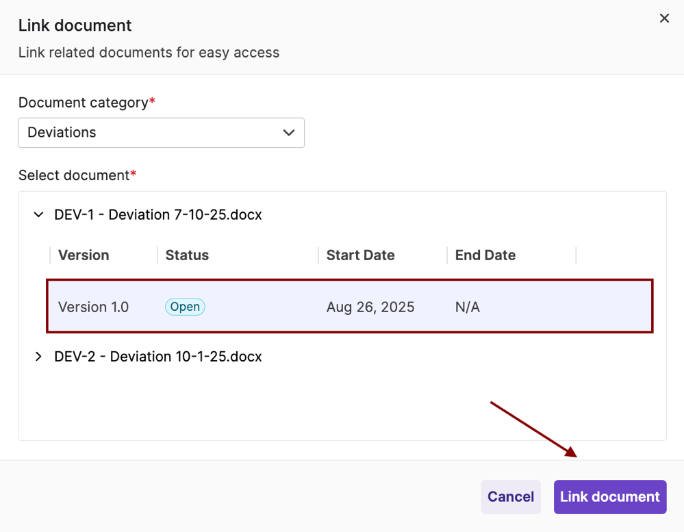Screen dimensions: 684x532
Task: Click the Document category field label
Action: point(83,103)
